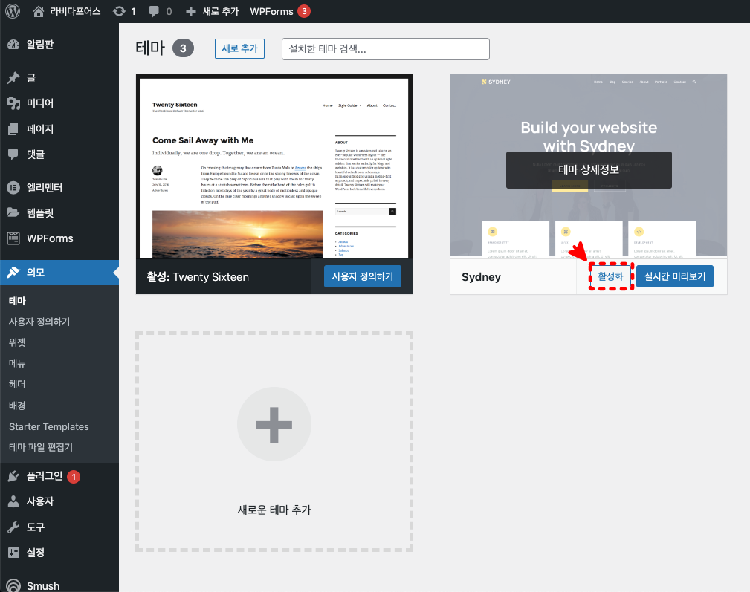Click the Smush sidebar icon
The image size is (750, 592).
(x=13, y=586)
